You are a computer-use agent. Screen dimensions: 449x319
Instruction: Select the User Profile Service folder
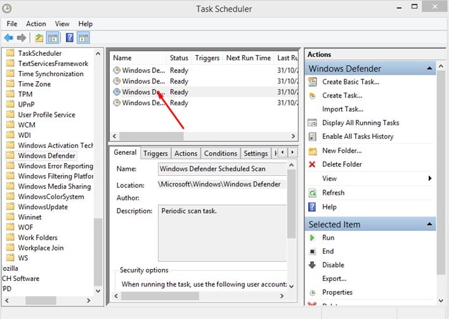pyautogui.click(x=47, y=115)
